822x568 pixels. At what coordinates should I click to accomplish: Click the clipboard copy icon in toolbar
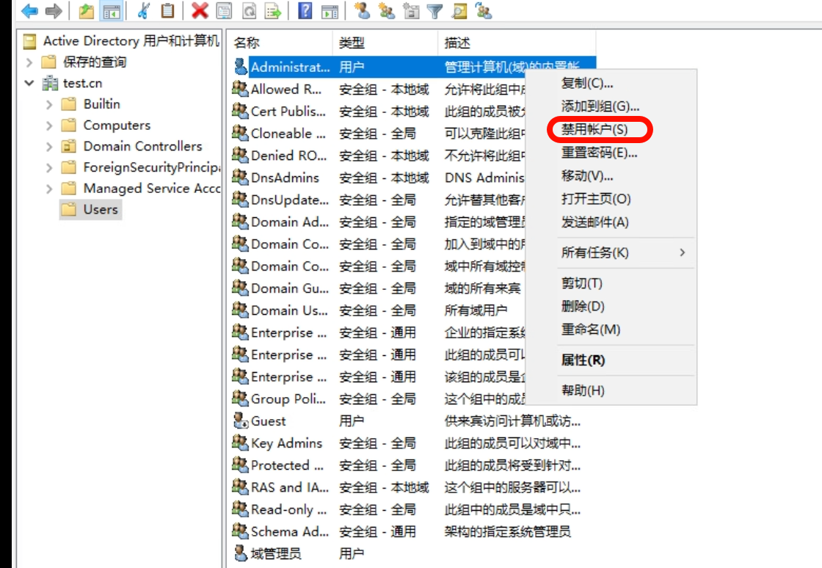click(x=168, y=10)
